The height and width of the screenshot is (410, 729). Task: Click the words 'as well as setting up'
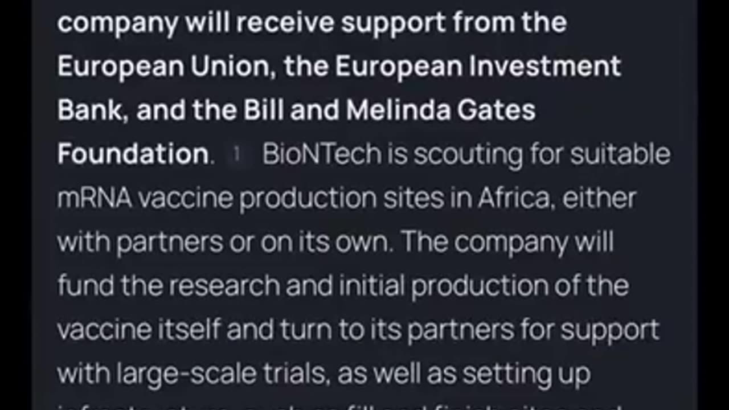pos(464,374)
